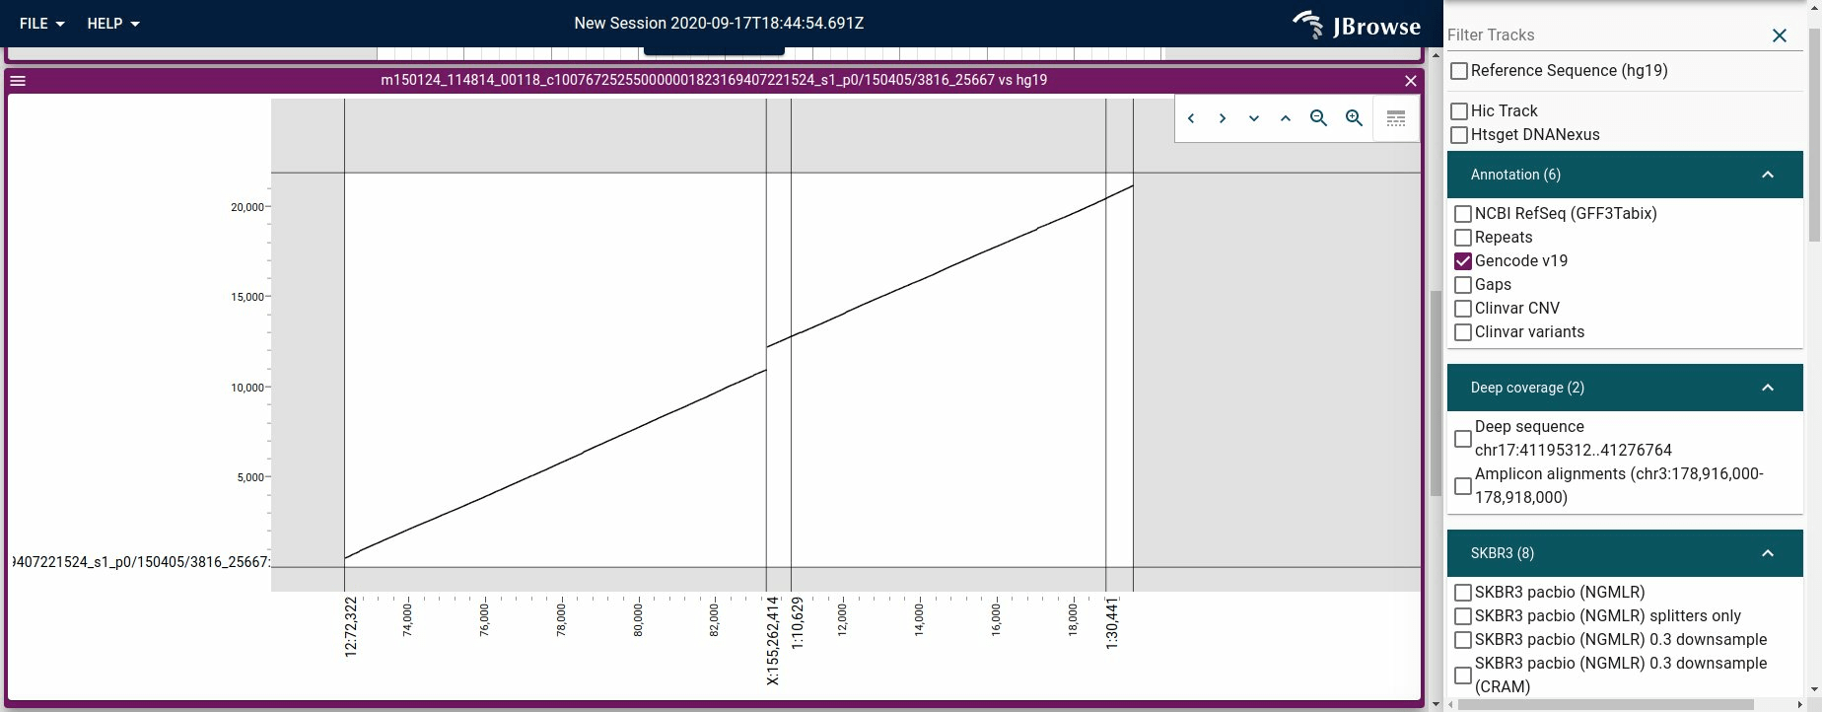Viewport: 1822px width, 712px height.
Task: Click the 12:72,322 axis label
Action: (x=351, y=626)
